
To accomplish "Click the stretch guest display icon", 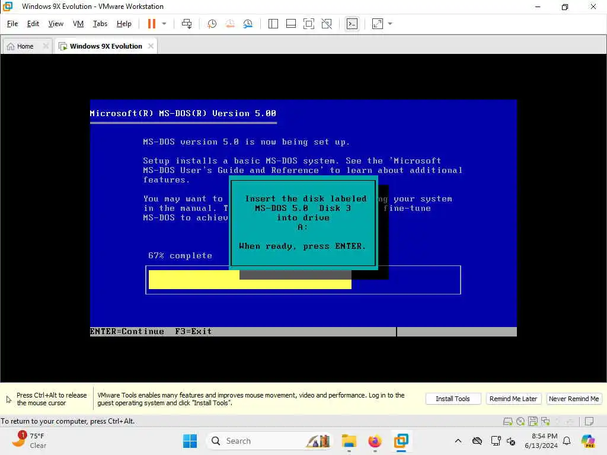I will 378,24.
